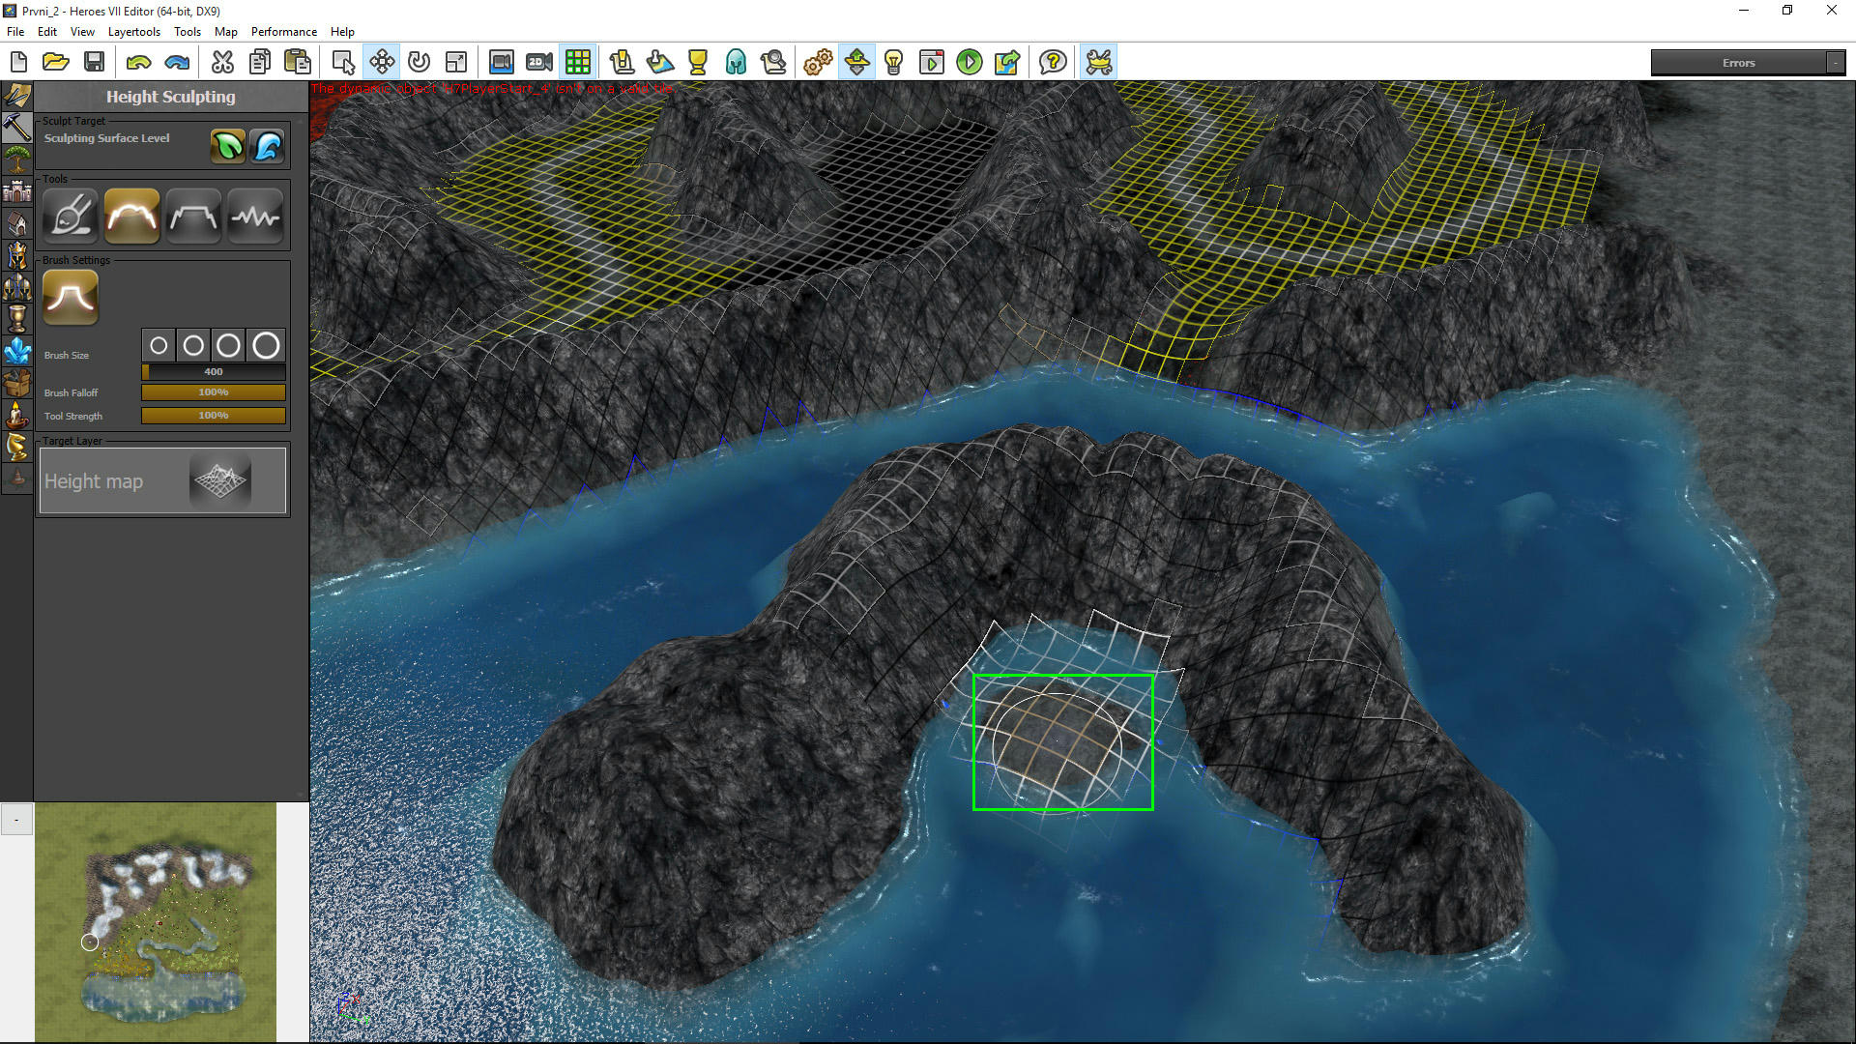The image size is (1856, 1044).
Task: Open the Map menu
Action: [x=226, y=32]
